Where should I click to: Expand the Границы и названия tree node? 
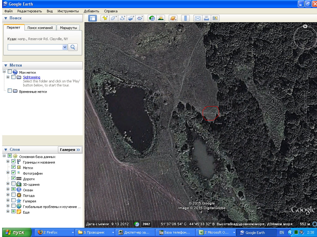[8, 162]
